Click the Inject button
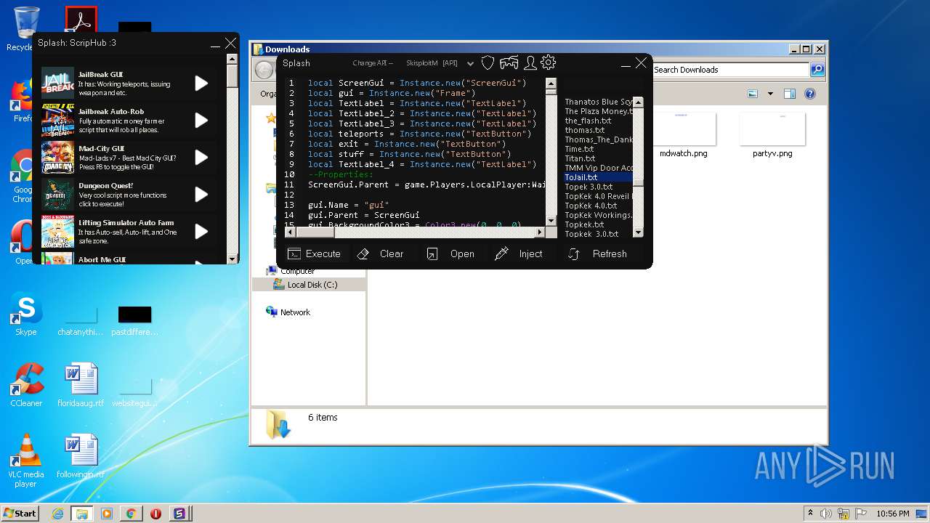This screenshot has height=523, width=930. click(519, 254)
